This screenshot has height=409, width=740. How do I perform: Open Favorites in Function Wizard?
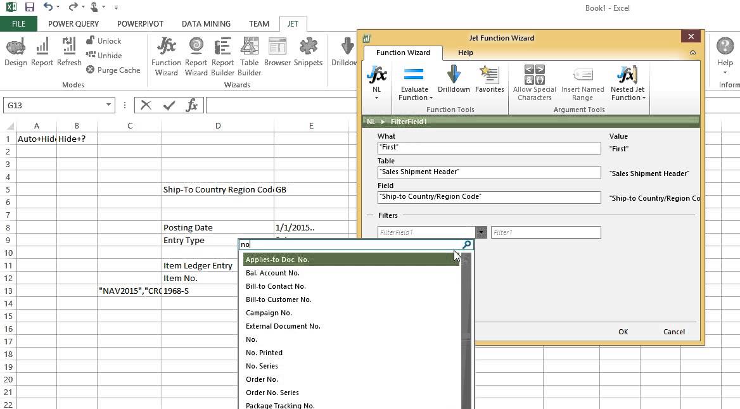489,79
